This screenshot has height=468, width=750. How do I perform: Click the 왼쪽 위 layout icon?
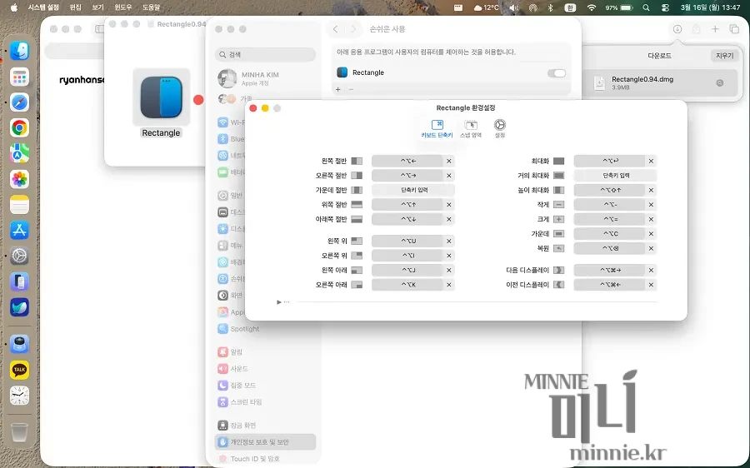(x=357, y=241)
